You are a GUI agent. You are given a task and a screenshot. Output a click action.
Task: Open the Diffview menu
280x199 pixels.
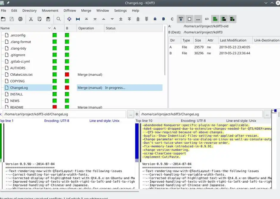pos(70,10)
